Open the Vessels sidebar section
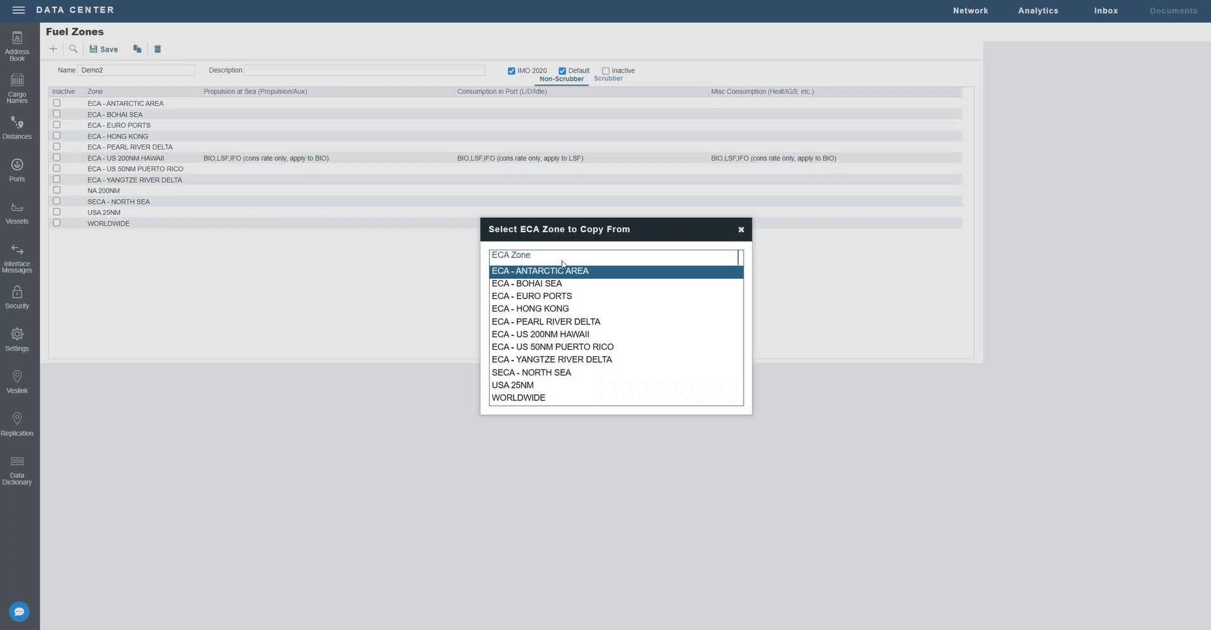This screenshot has height=630, width=1211. point(17,213)
